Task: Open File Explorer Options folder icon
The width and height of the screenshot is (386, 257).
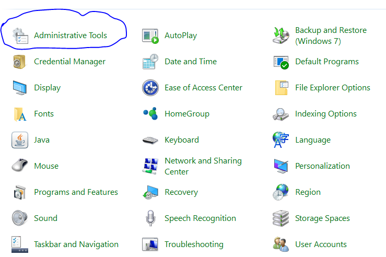Action: [x=282, y=88]
